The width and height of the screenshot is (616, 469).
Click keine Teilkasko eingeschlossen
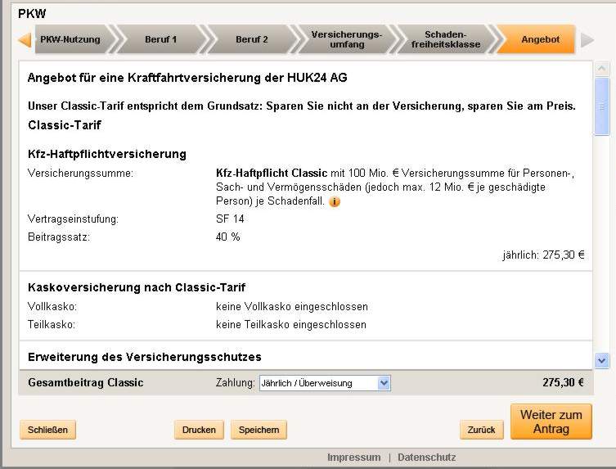291,325
